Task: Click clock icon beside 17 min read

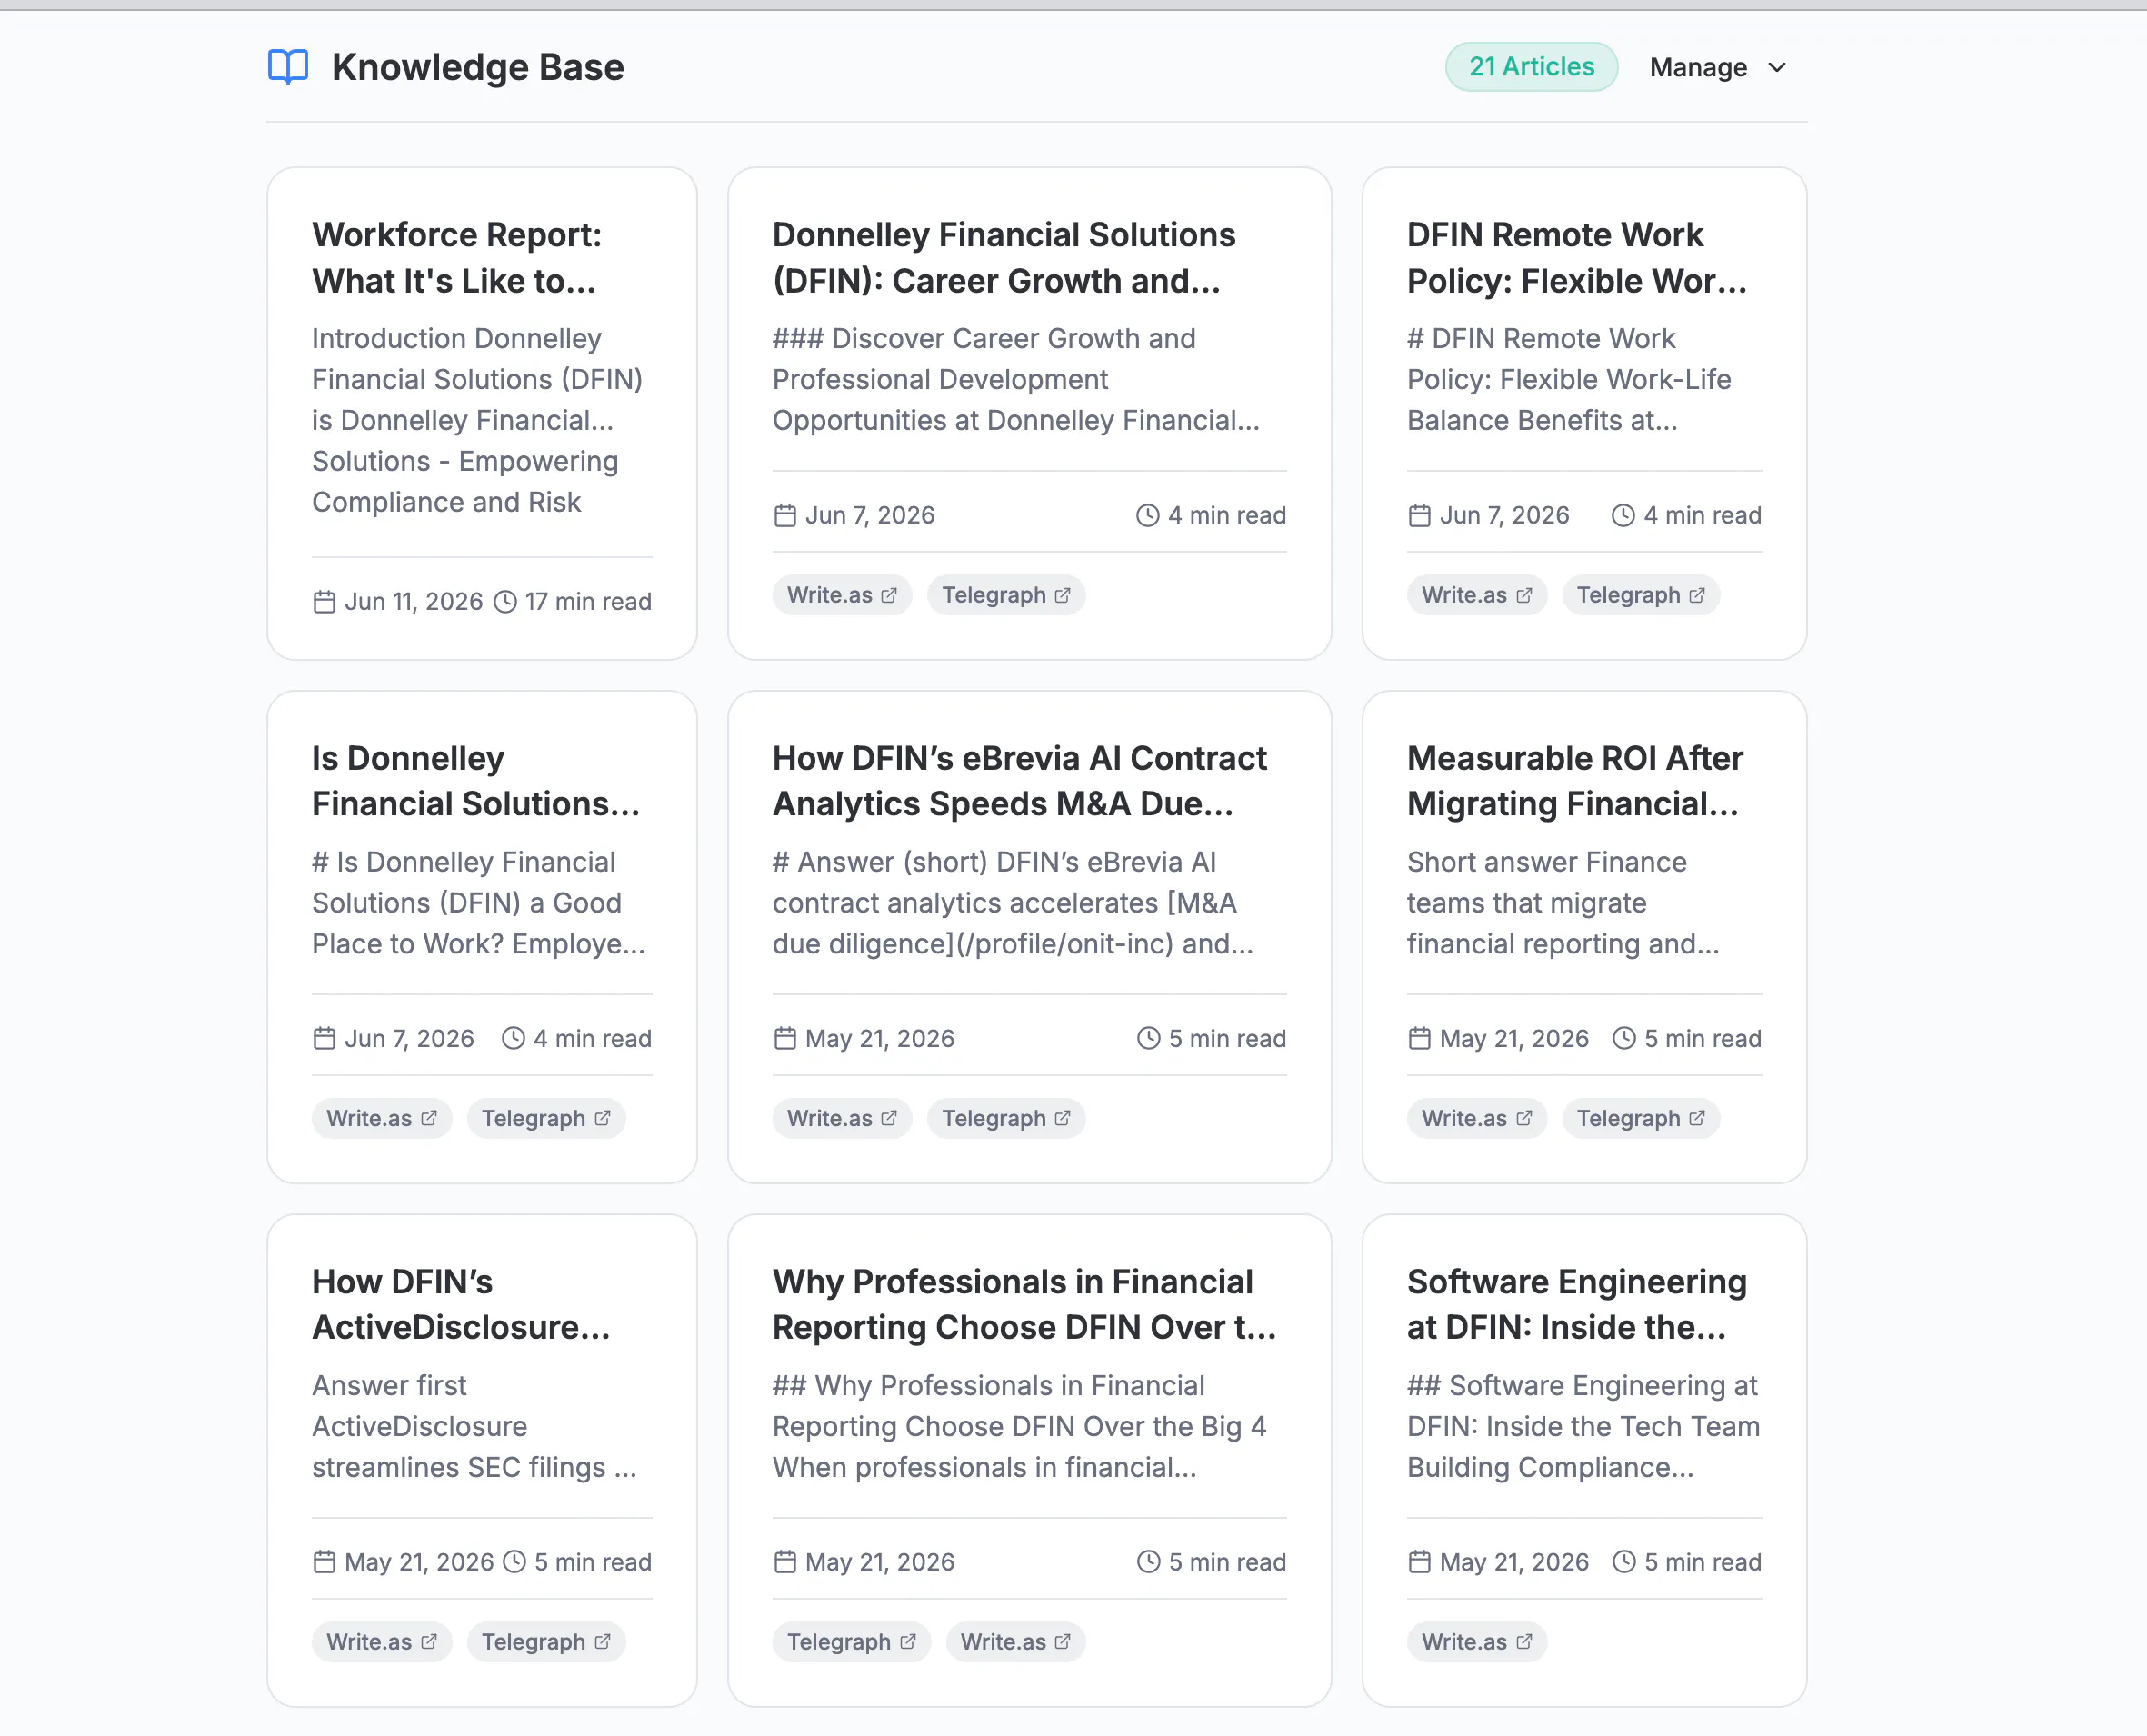Action: [506, 602]
